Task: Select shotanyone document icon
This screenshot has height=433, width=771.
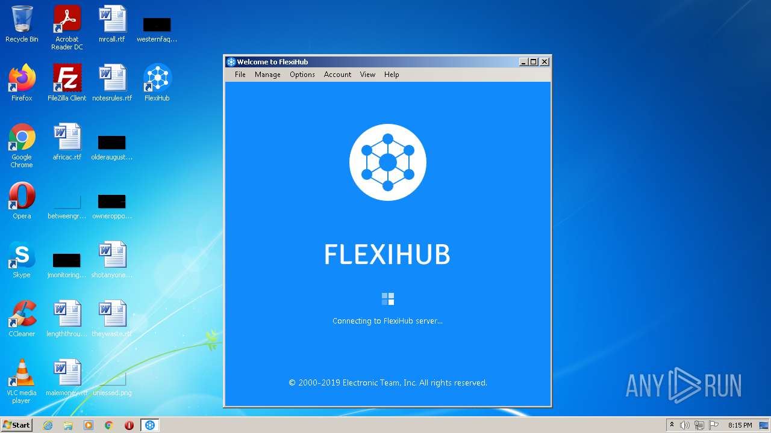Action: tap(112, 260)
